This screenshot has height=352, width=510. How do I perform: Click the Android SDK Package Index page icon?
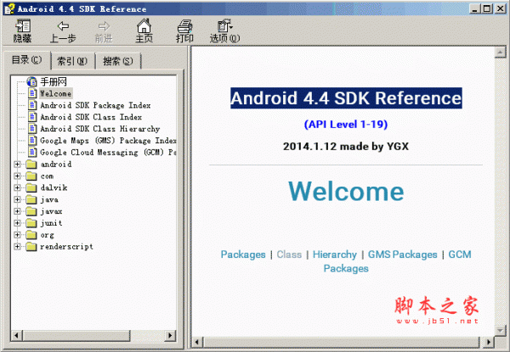pyautogui.click(x=32, y=105)
